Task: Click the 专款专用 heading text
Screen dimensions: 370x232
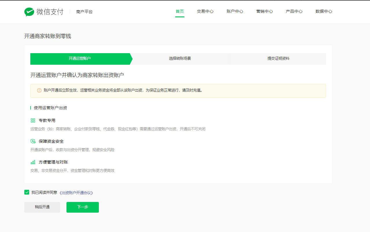Action: (47, 120)
